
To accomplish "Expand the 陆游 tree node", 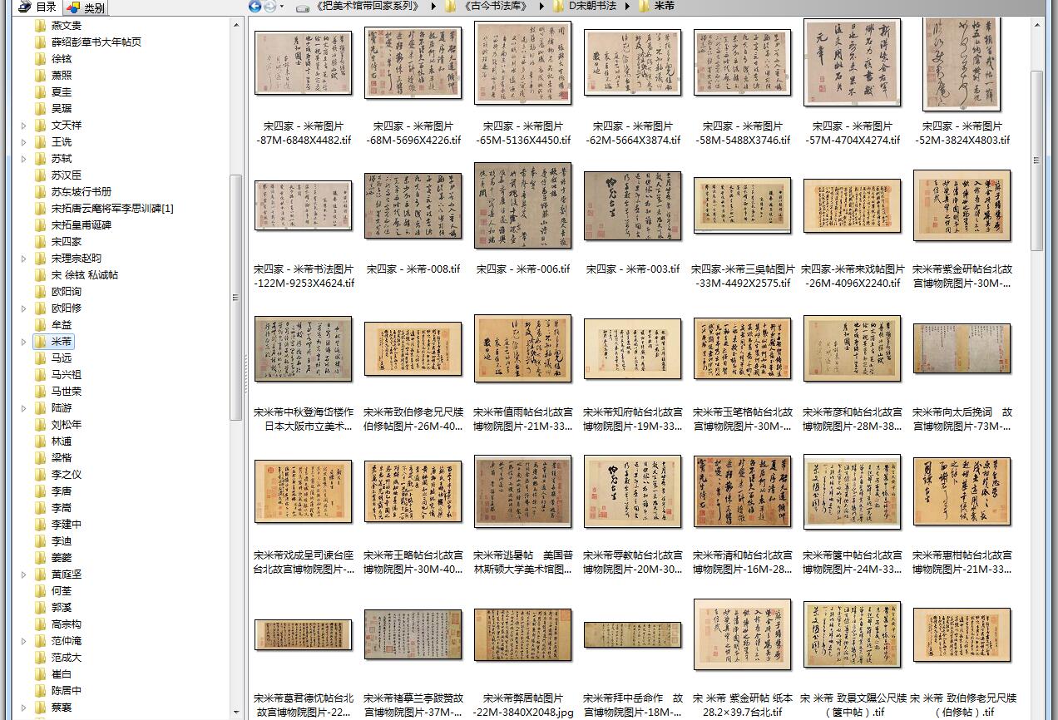I will pos(23,408).
